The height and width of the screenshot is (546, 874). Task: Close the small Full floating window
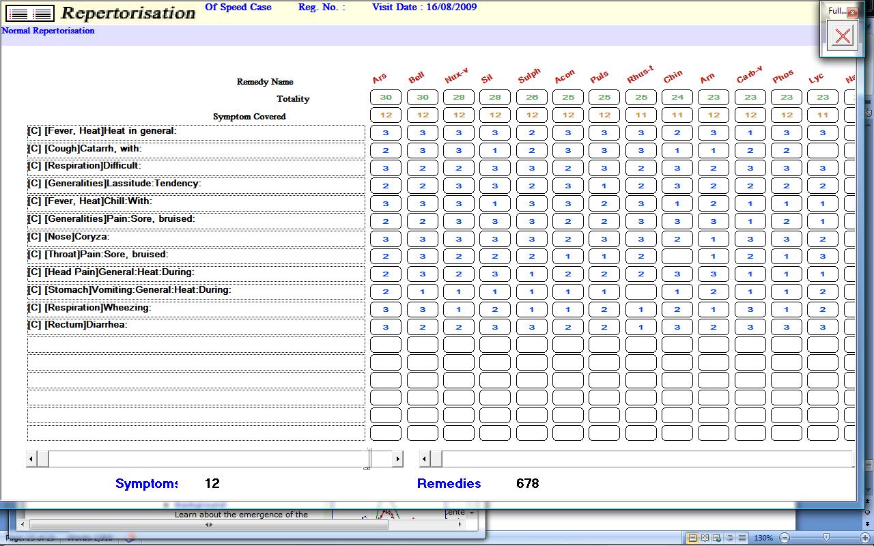pos(852,12)
